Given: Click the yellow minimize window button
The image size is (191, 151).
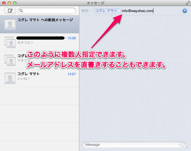Looking at the screenshot, I should (x=10, y=3).
